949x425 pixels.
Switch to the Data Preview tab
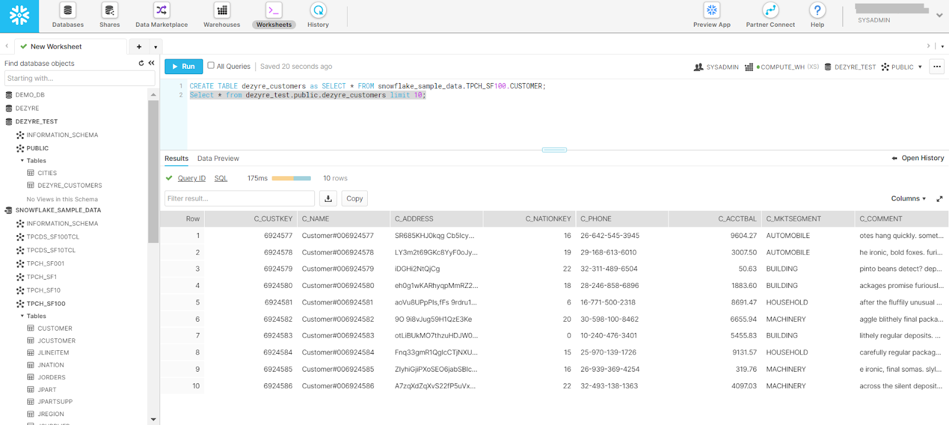[x=218, y=158]
